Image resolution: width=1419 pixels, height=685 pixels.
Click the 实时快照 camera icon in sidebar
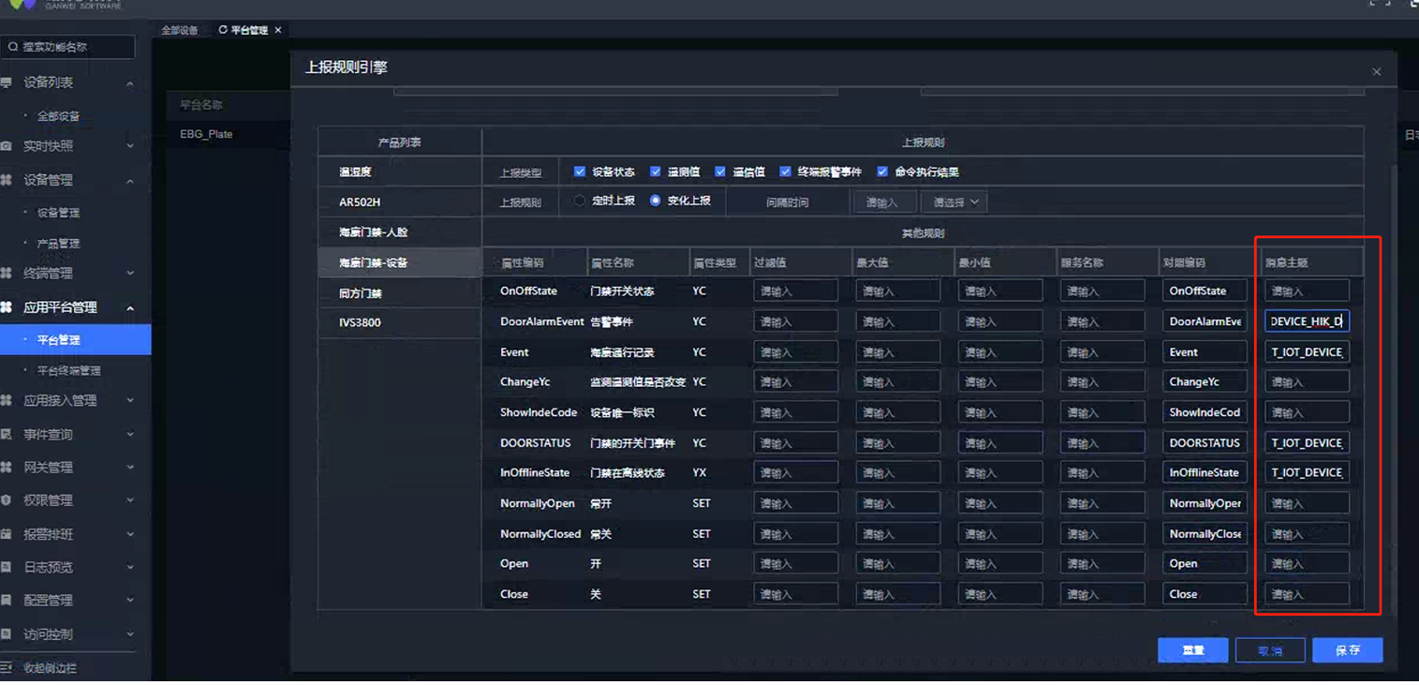tap(7, 146)
